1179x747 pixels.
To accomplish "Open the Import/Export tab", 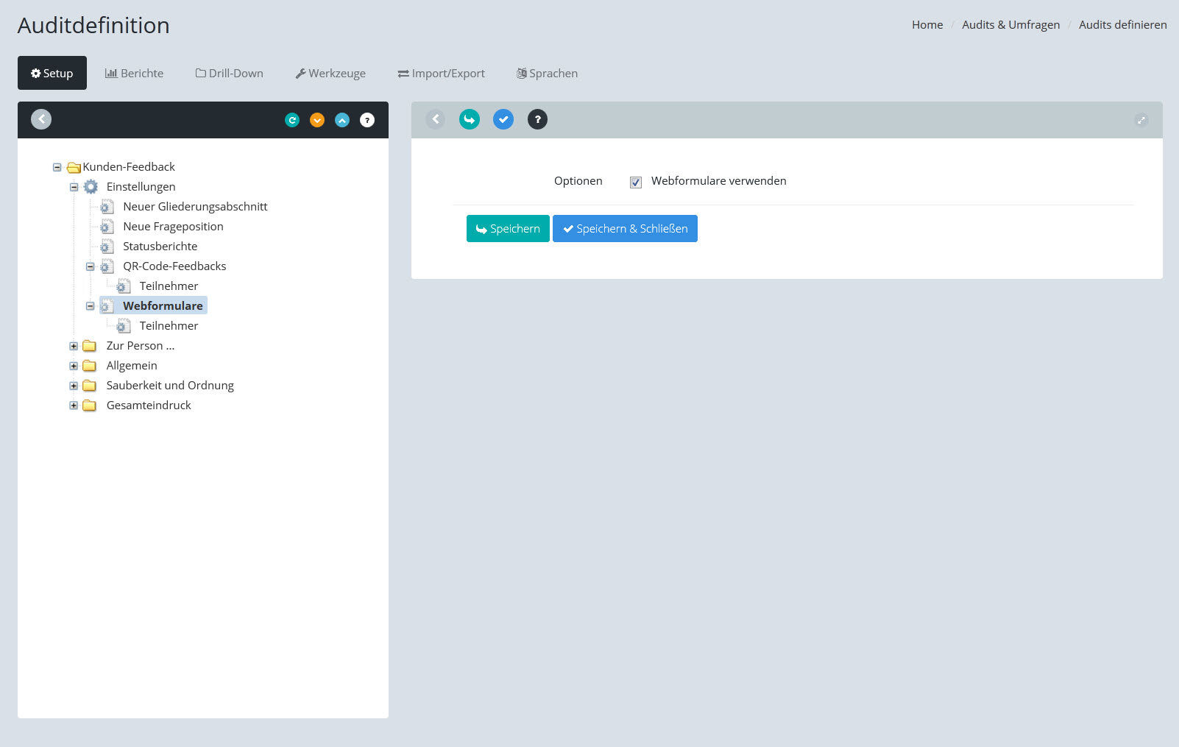I will [x=441, y=74].
